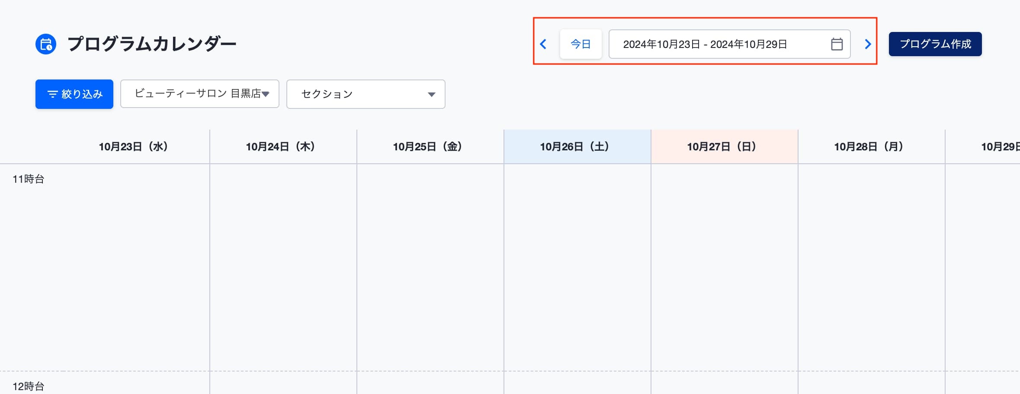Open date picker via calendar icon
Viewport: 1020px width, 394px height.
coord(837,44)
